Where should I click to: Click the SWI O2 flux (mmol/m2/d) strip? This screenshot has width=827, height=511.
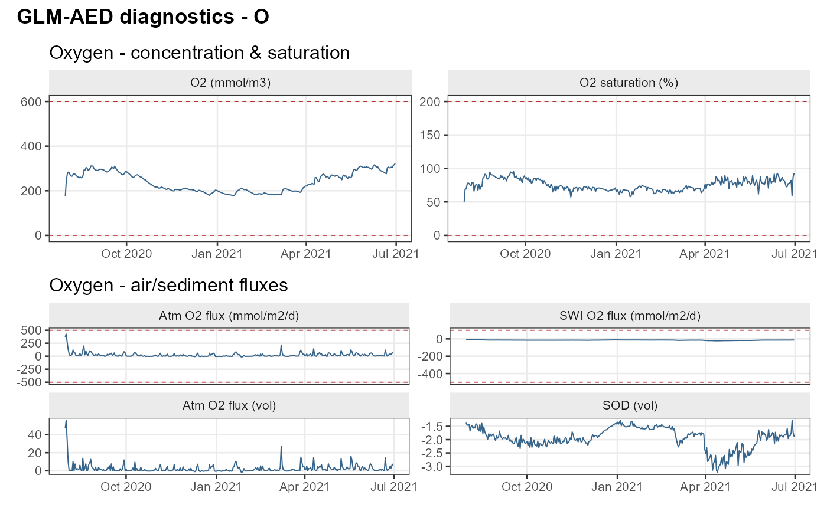point(630,315)
